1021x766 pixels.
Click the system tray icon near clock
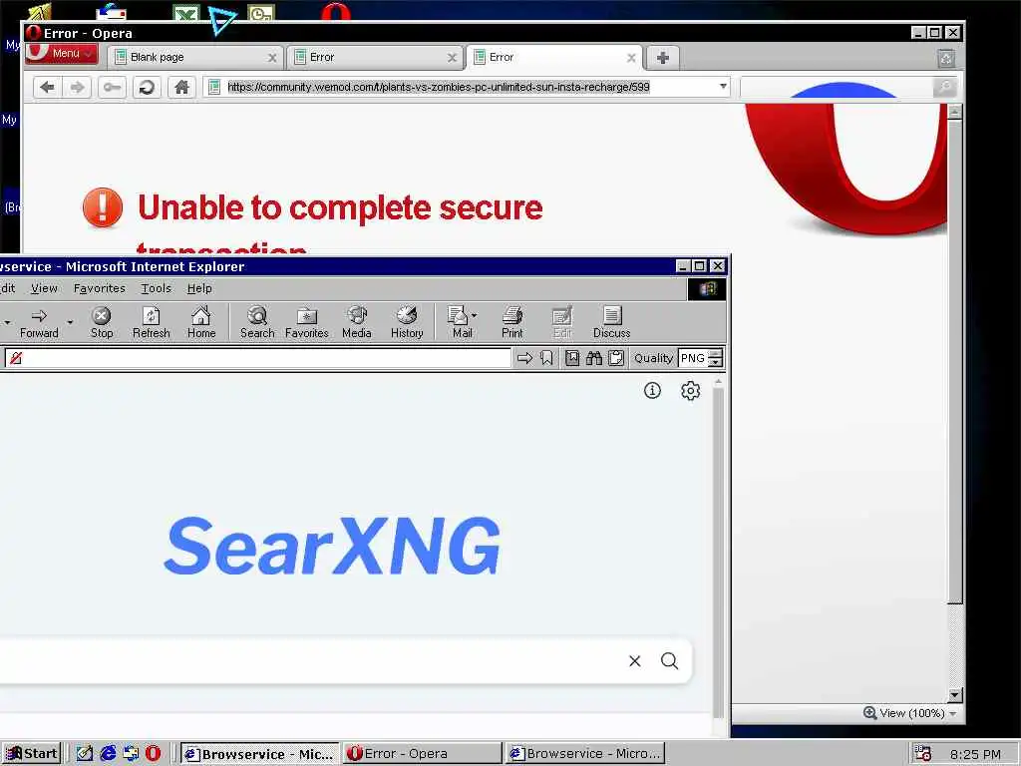[x=922, y=754]
